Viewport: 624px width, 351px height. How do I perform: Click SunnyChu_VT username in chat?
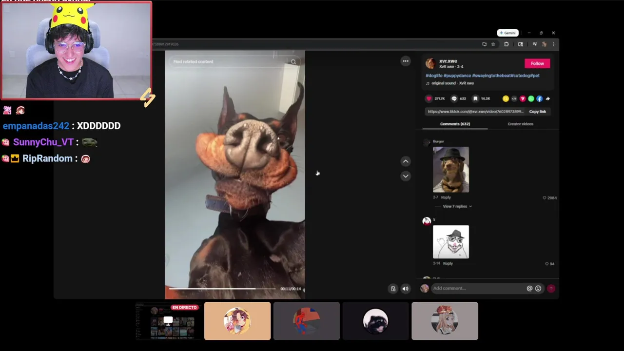click(43, 142)
